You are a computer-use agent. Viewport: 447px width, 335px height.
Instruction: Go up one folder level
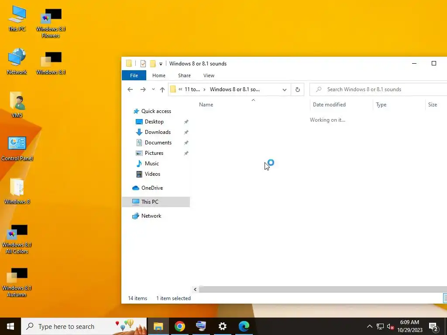[x=162, y=89]
